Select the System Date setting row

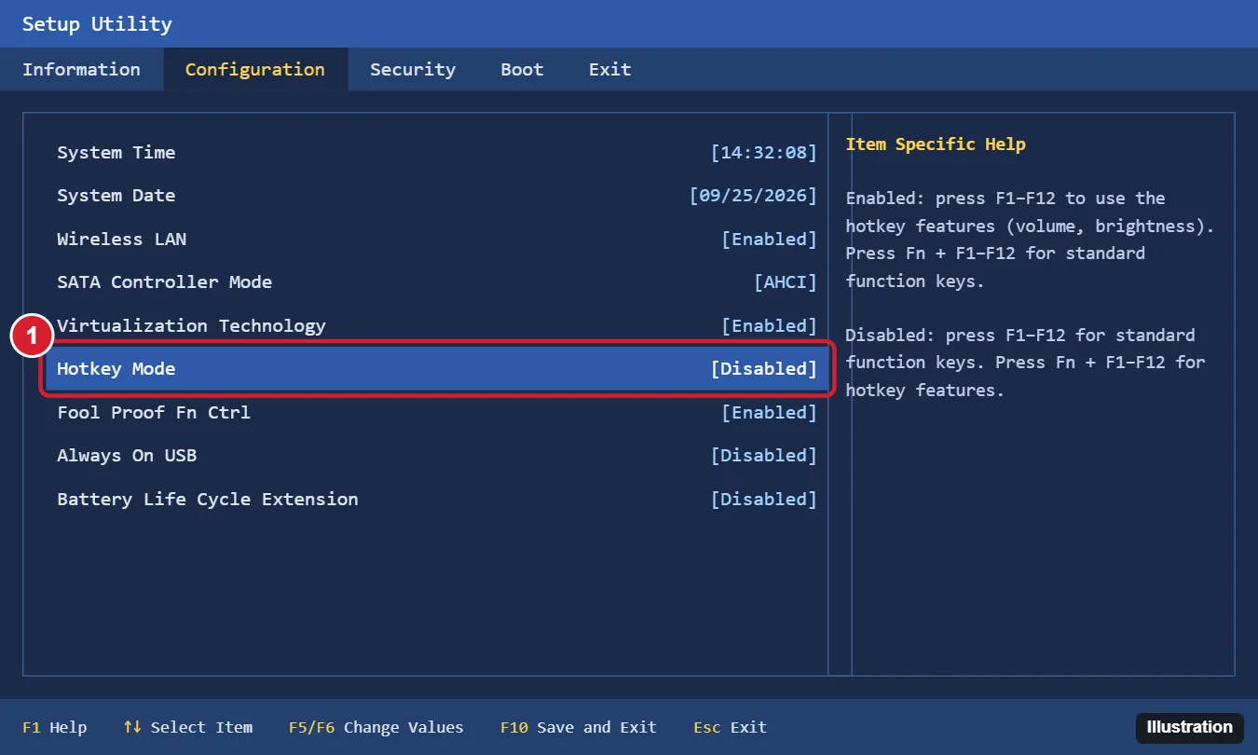pyautogui.click(x=437, y=196)
